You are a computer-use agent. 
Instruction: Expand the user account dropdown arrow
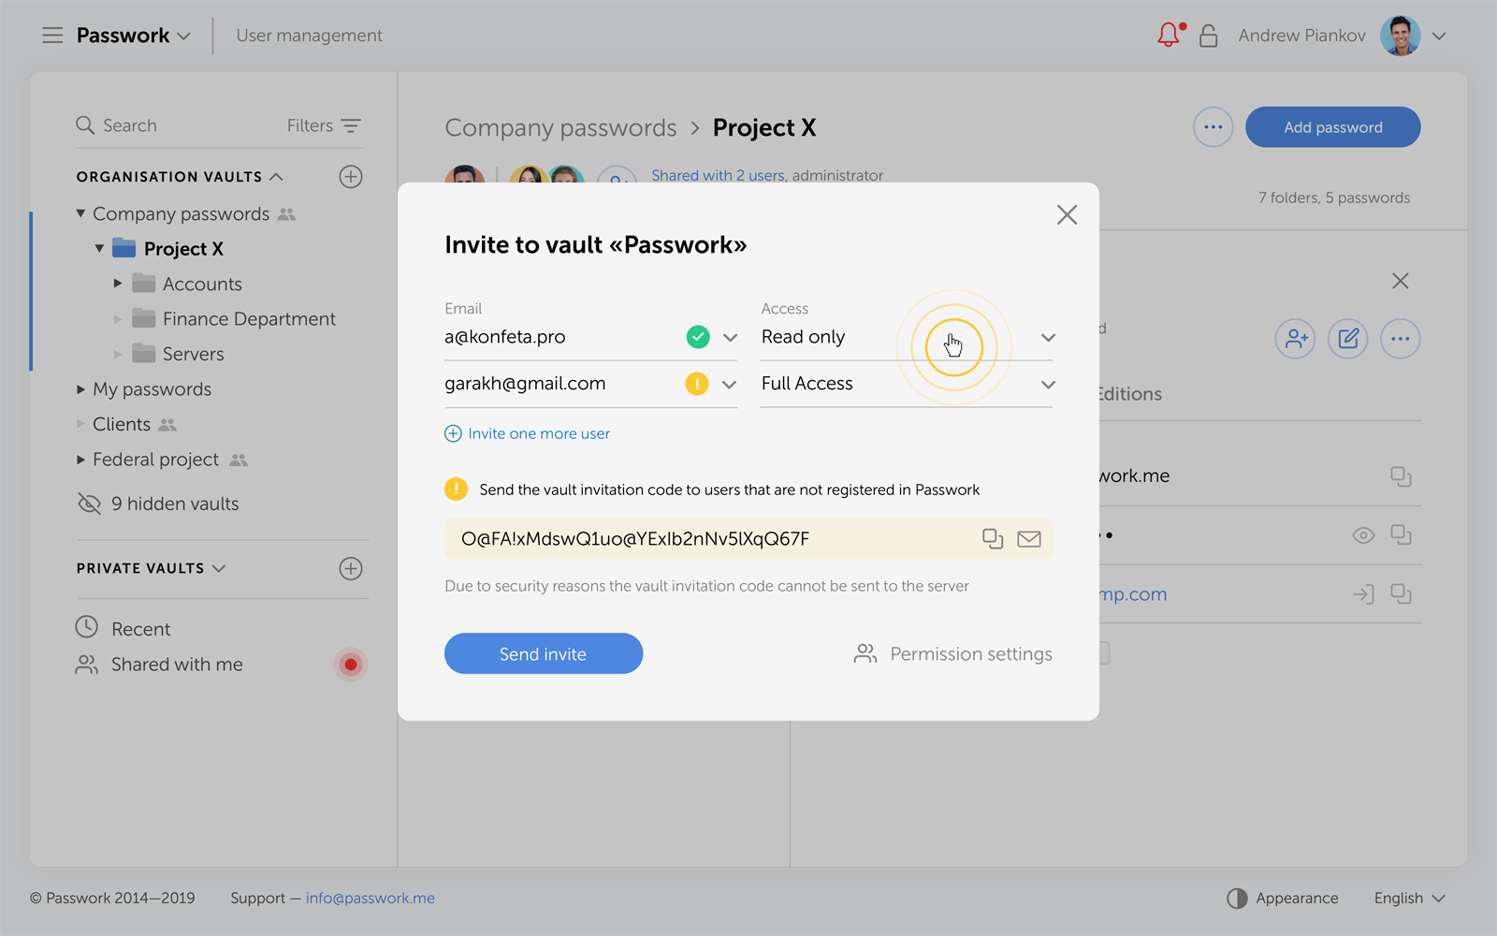[1439, 37]
